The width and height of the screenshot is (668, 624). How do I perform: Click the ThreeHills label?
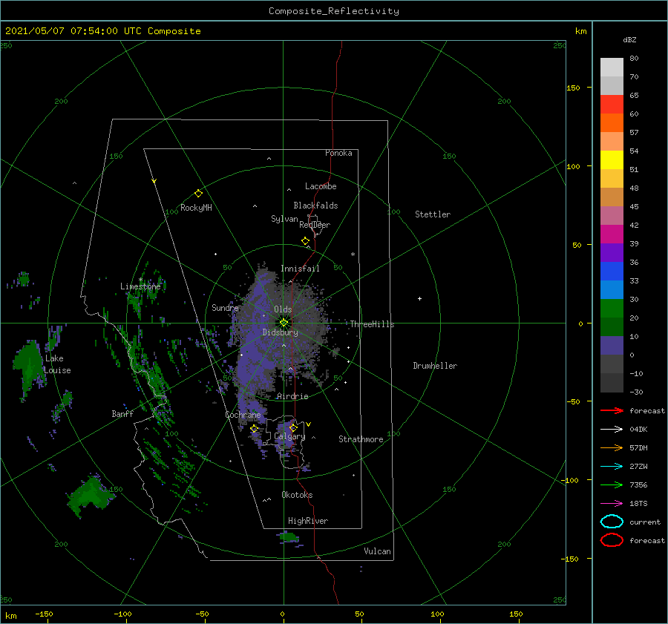click(x=373, y=324)
